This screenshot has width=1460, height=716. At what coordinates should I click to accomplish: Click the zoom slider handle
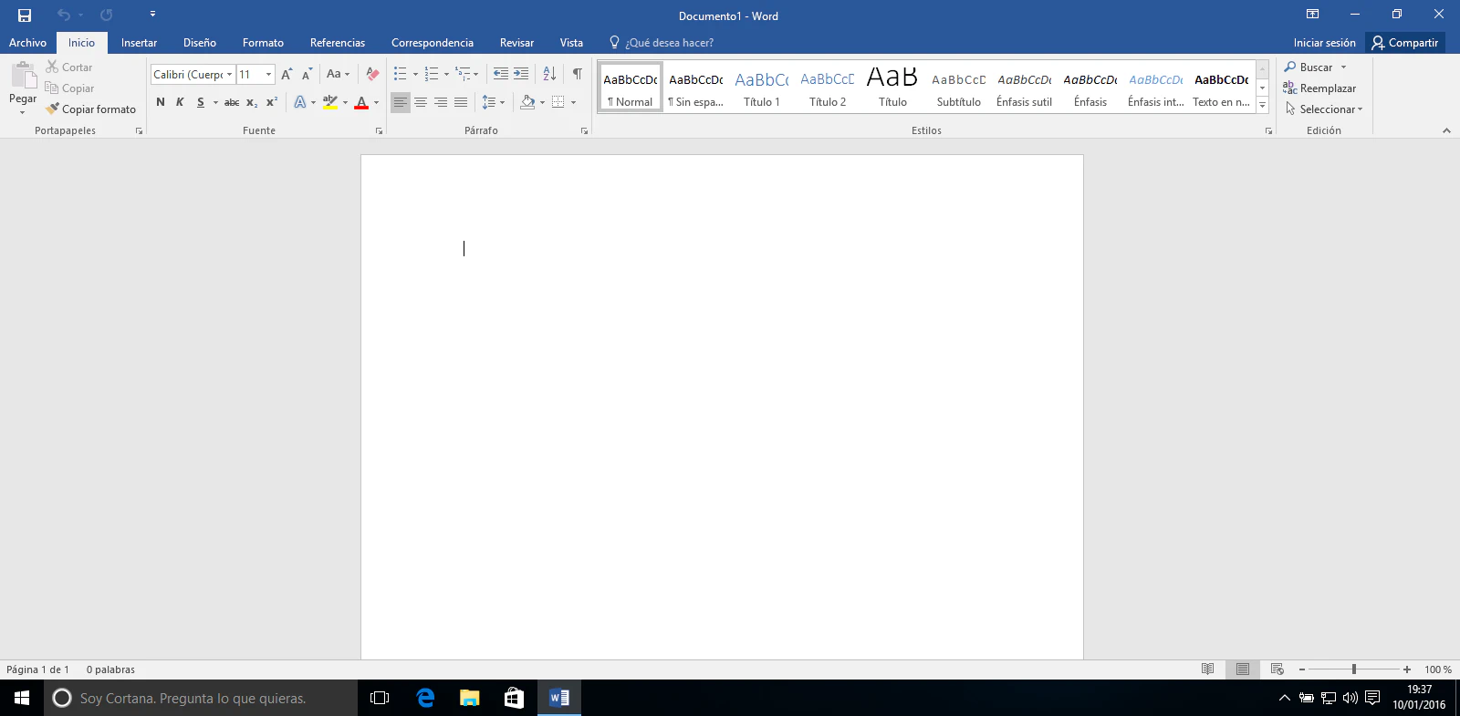coord(1354,669)
